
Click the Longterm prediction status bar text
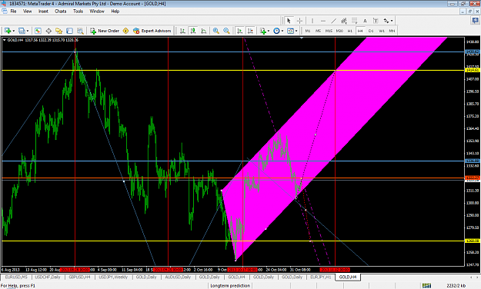[x=230, y=286]
